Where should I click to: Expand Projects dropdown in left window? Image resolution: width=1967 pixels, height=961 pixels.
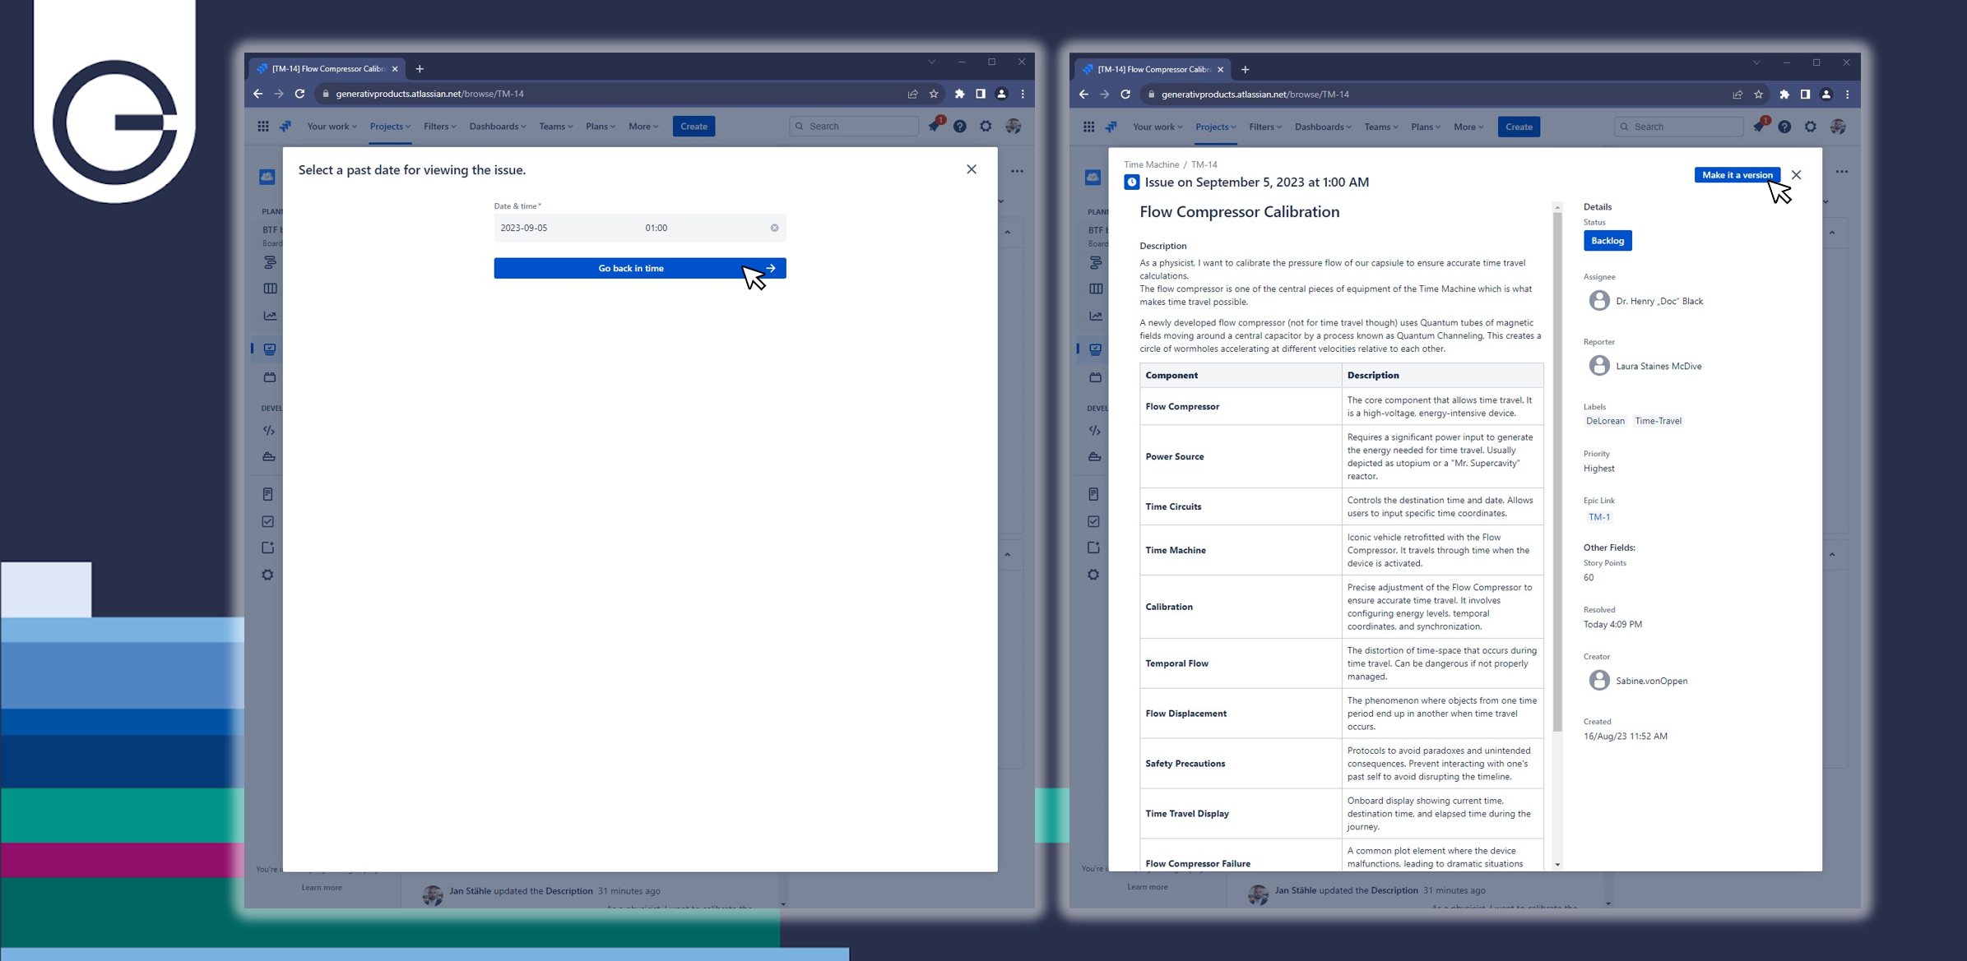click(390, 127)
